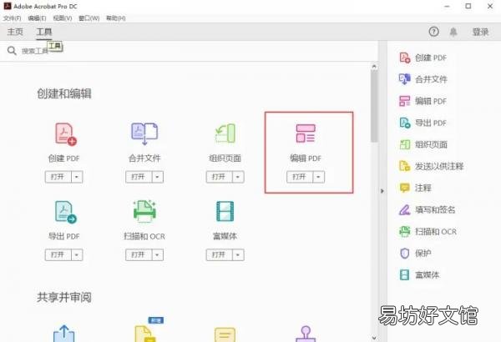Click 打开 button under 组织页面
This screenshot has width=501, height=342.
[219, 177]
